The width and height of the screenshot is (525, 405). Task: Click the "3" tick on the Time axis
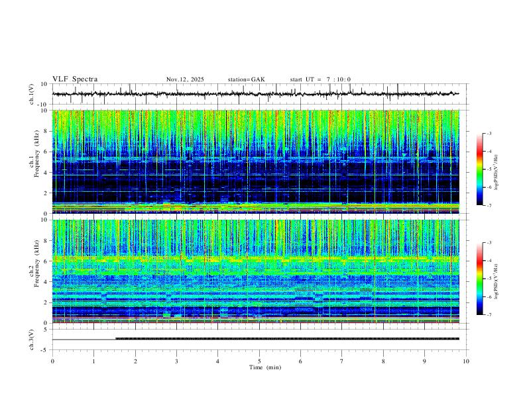click(176, 361)
